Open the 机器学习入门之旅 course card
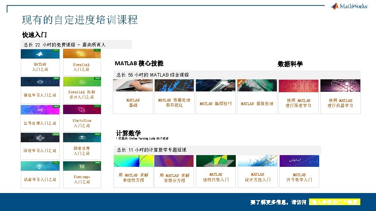 tap(40, 175)
